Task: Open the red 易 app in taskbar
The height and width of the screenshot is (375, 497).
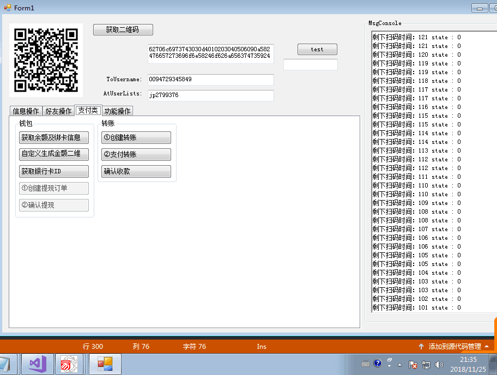Action: pyautogui.click(x=69, y=364)
